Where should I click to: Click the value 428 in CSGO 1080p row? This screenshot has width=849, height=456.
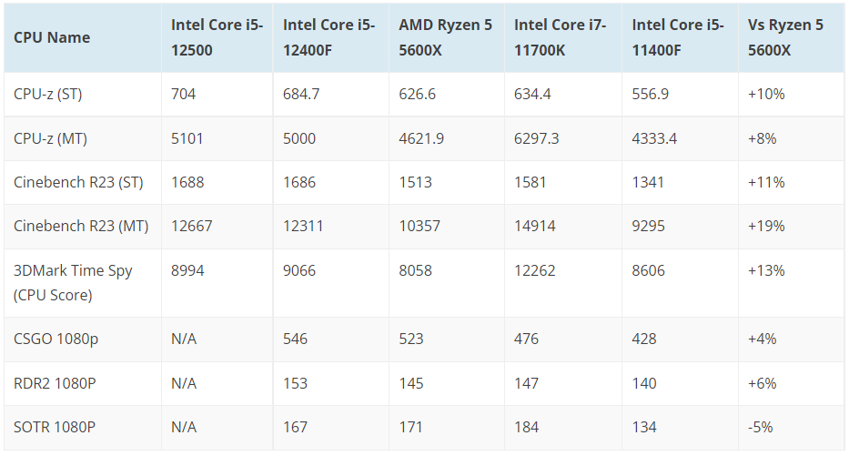[644, 339]
